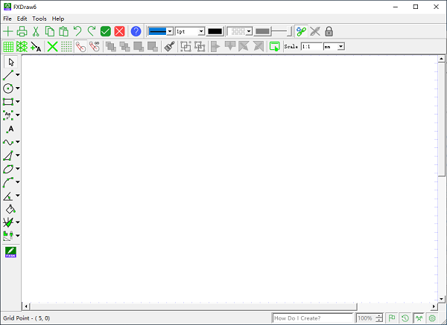Viewport: 447px width, 325px height.
Task: Select the angle marker tool
Action: (8, 196)
